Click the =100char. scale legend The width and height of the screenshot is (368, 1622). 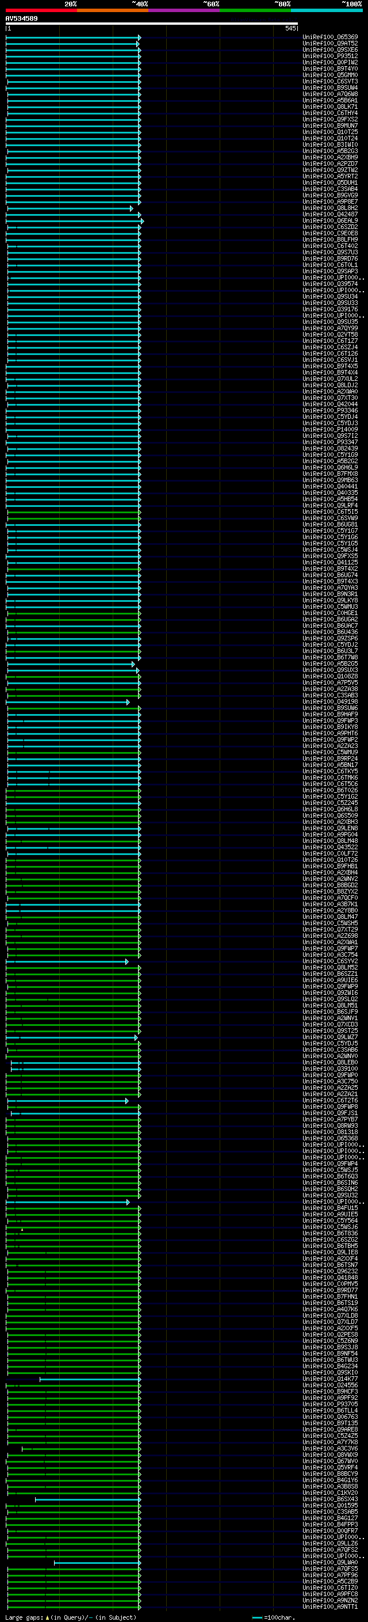click(x=274, y=1617)
